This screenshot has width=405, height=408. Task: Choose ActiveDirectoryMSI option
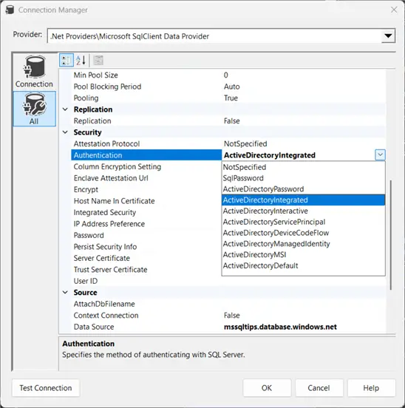(x=303, y=254)
